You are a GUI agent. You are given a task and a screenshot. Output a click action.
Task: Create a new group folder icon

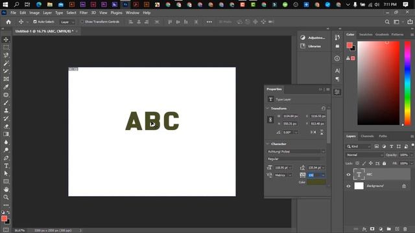[389, 229]
